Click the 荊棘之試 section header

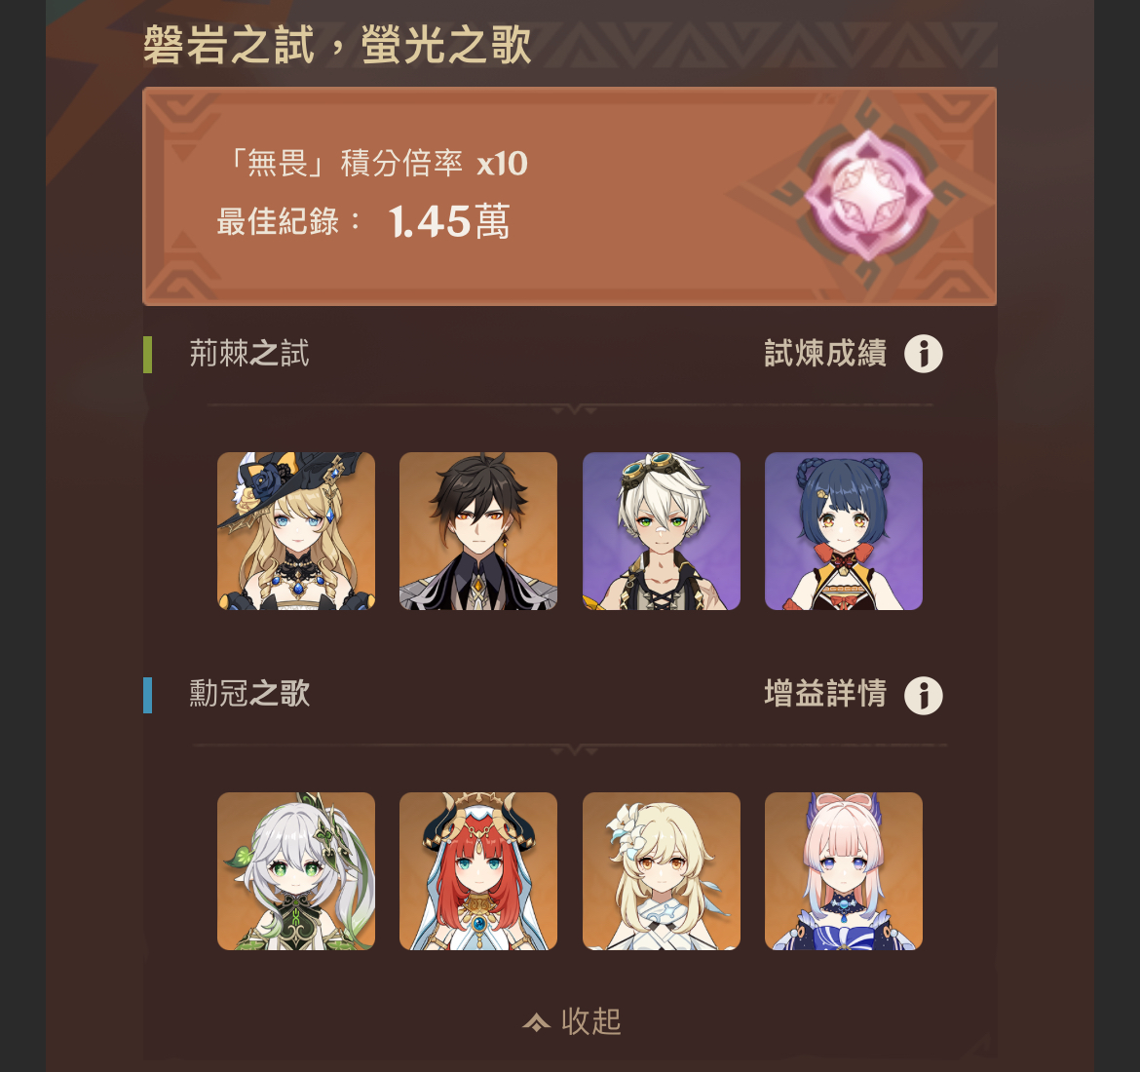pos(249,354)
